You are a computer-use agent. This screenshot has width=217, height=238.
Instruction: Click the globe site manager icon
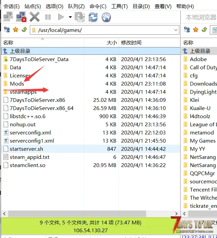106,17
